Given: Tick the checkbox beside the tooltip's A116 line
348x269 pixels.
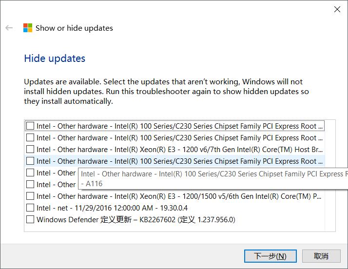Looking at the screenshot, I should point(30,185).
